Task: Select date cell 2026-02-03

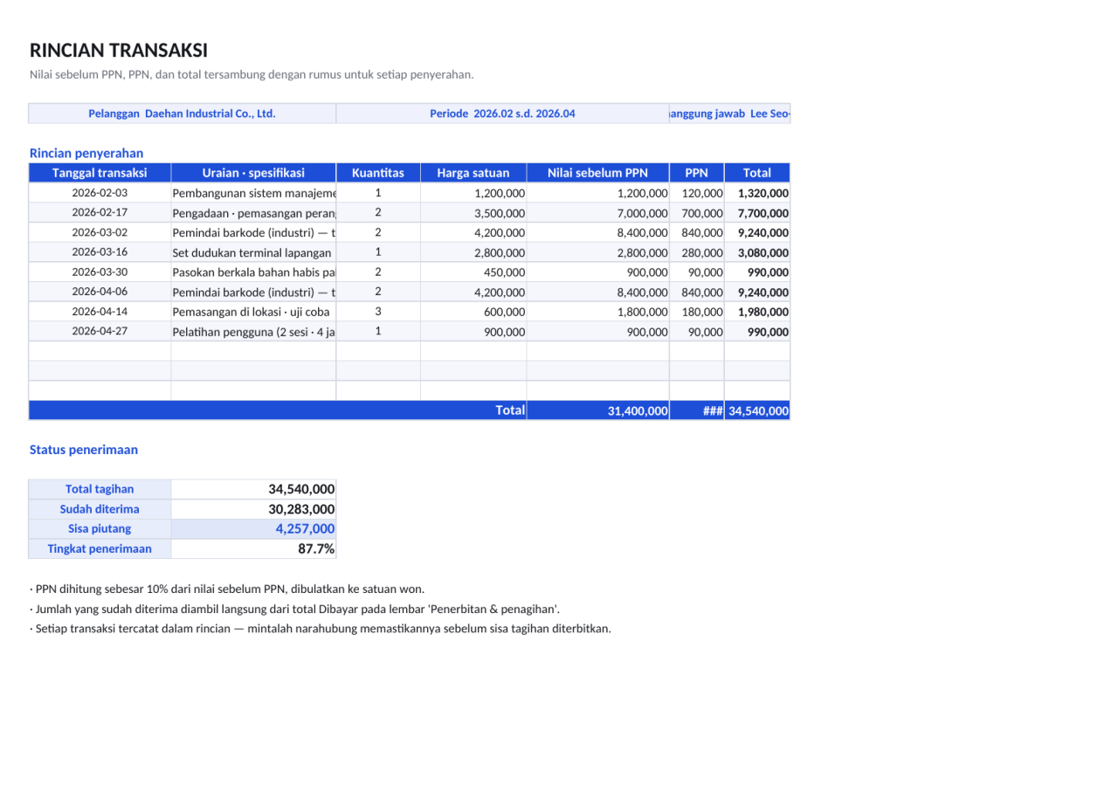Action: [x=100, y=193]
